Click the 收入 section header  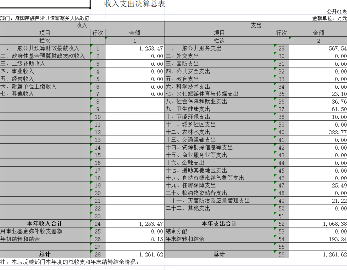(82, 25)
